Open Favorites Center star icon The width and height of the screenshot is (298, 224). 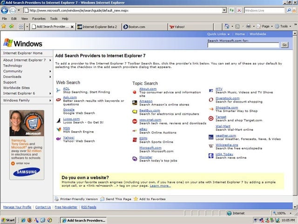tap(4, 26)
